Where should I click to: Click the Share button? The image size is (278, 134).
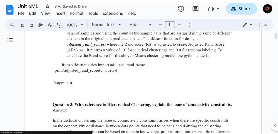click(242, 9)
